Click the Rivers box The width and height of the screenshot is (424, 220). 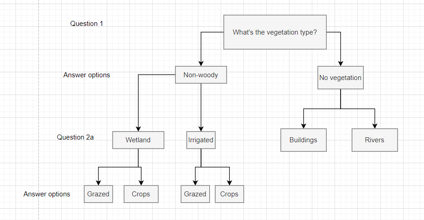(374, 140)
